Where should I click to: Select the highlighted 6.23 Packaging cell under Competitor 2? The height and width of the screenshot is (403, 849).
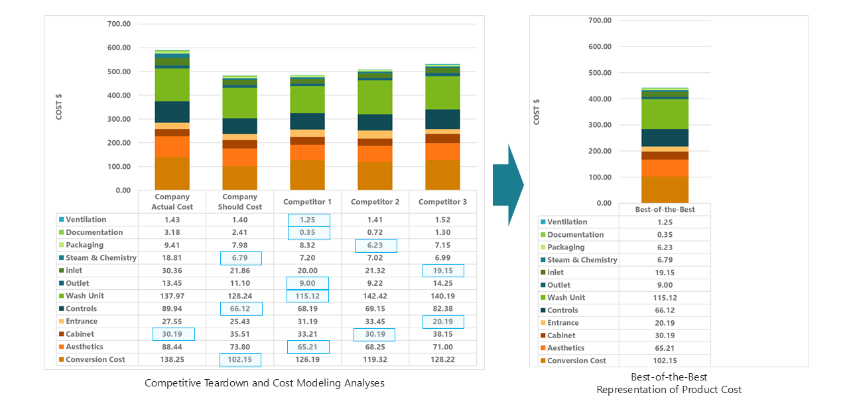(375, 246)
